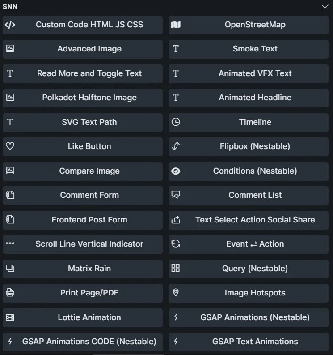Click the flip arrows icon for Flipbox

pyautogui.click(x=176, y=146)
